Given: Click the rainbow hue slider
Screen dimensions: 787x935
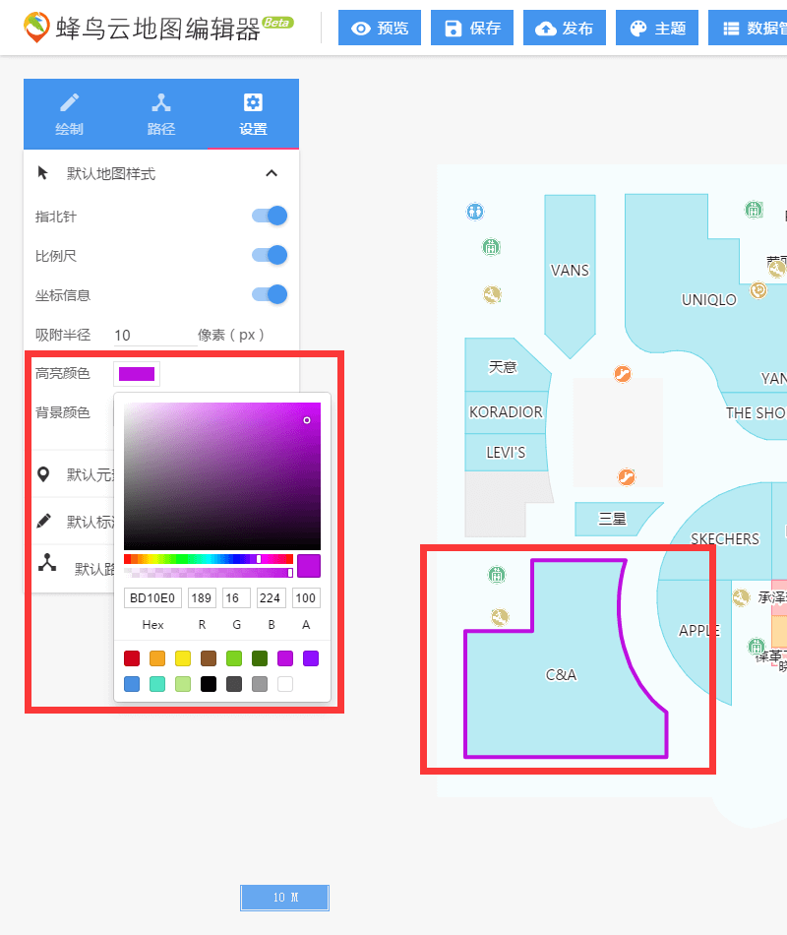Looking at the screenshot, I should tap(209, 559).
